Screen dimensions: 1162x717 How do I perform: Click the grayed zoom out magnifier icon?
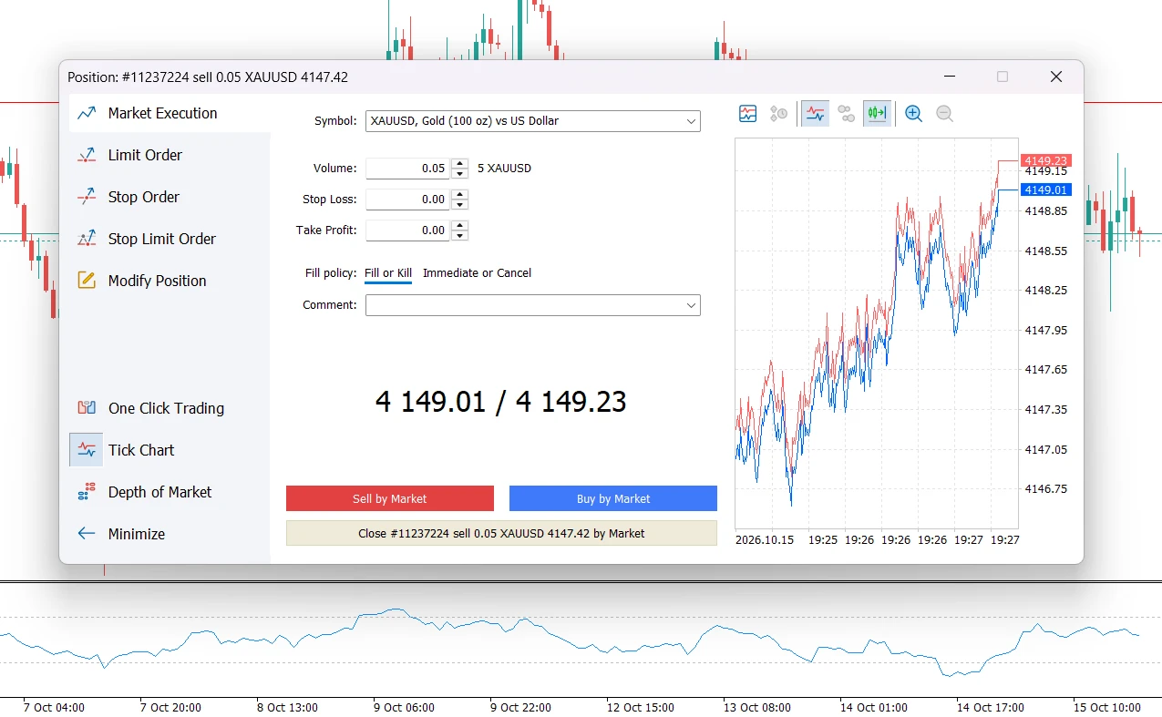(x=944, y=114)
